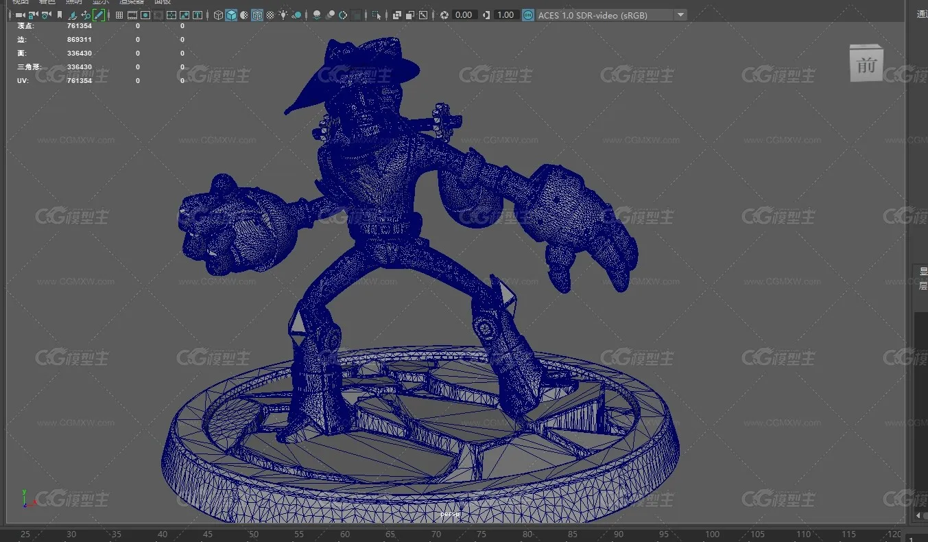
Task: Toggle X-Ray Active Components icon
Action: pos(409,15)
